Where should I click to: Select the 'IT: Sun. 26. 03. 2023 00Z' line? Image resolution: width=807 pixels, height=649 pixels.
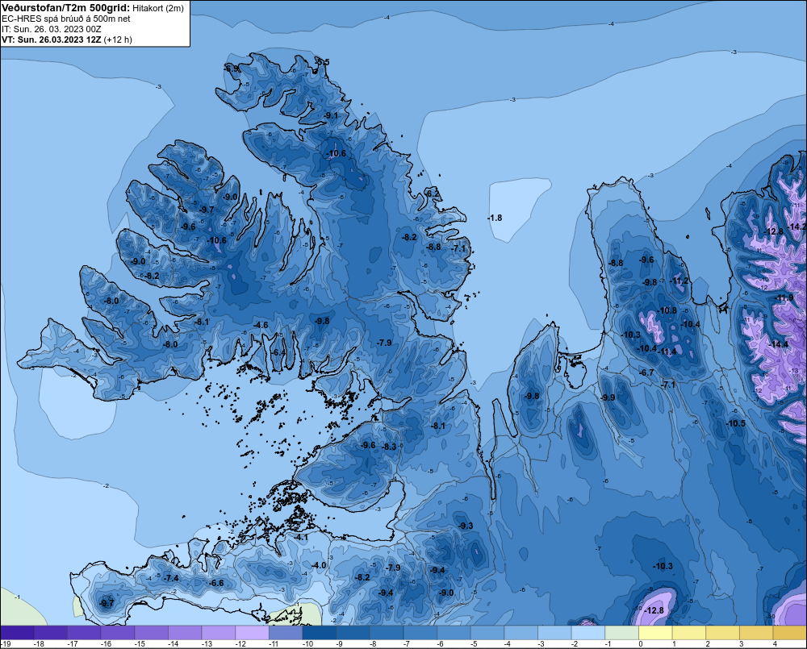[x=52, y=29]
